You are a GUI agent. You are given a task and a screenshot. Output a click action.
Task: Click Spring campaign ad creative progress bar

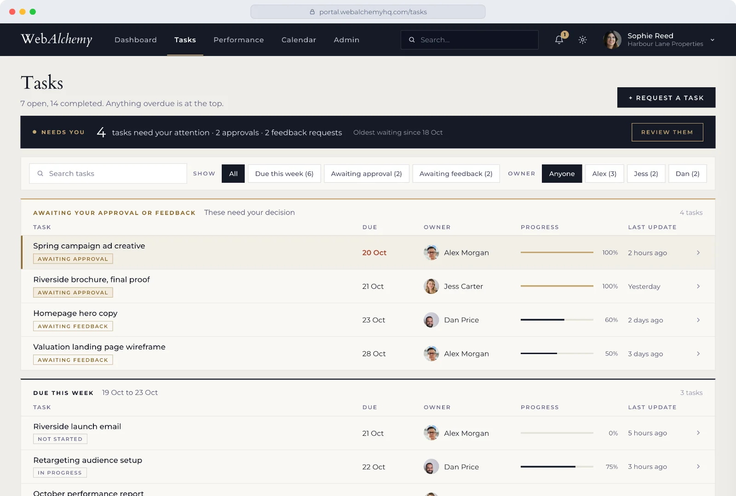point(557,252)
